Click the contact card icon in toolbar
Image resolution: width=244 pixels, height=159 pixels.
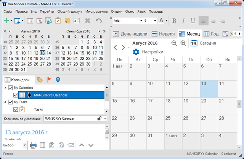77,21
